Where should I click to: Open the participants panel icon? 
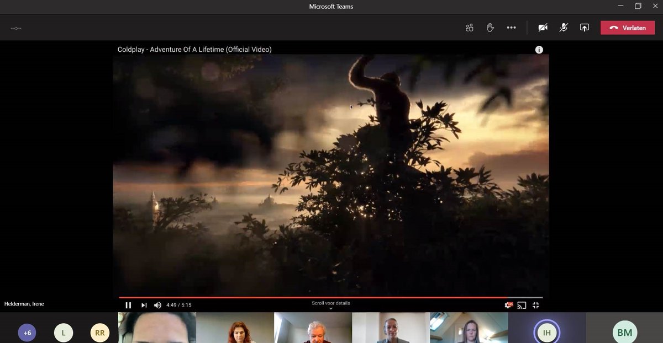pyautogui.click(x=469, y=28)
